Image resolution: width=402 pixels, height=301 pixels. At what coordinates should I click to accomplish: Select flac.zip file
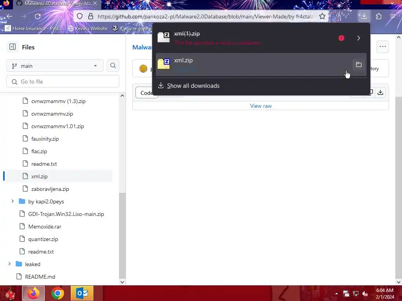(39, 151)
